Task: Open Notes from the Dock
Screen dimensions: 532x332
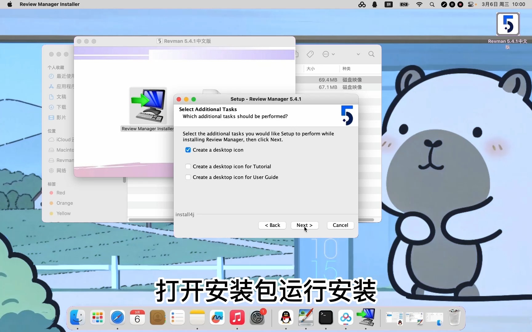Action: 197,318
